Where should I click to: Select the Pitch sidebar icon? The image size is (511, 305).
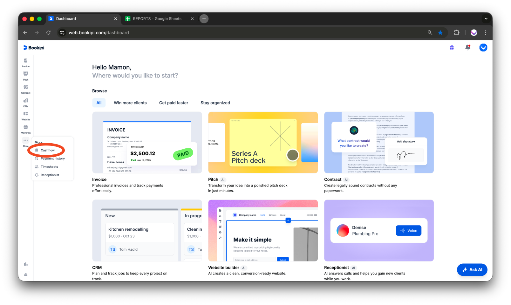pos(25,76)
